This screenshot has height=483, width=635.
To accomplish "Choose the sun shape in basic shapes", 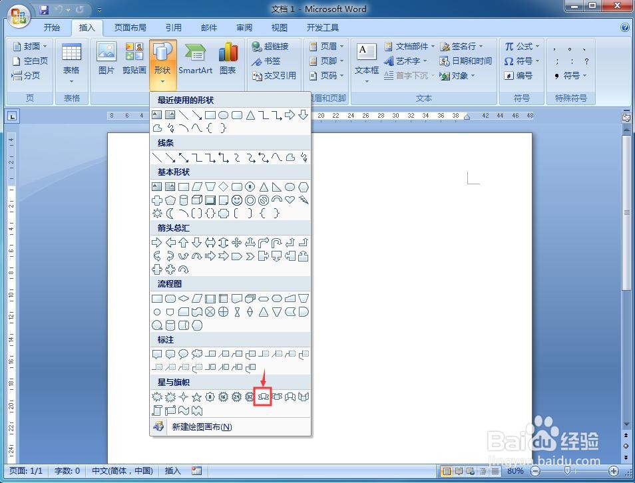I will 156,214.
